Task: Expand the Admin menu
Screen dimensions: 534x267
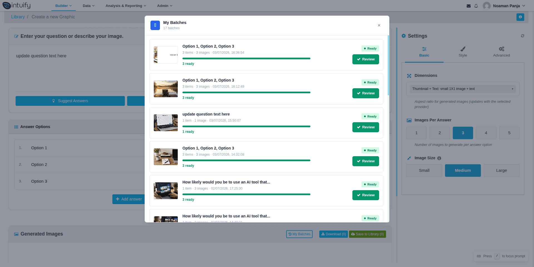Action: pos(165,6)
